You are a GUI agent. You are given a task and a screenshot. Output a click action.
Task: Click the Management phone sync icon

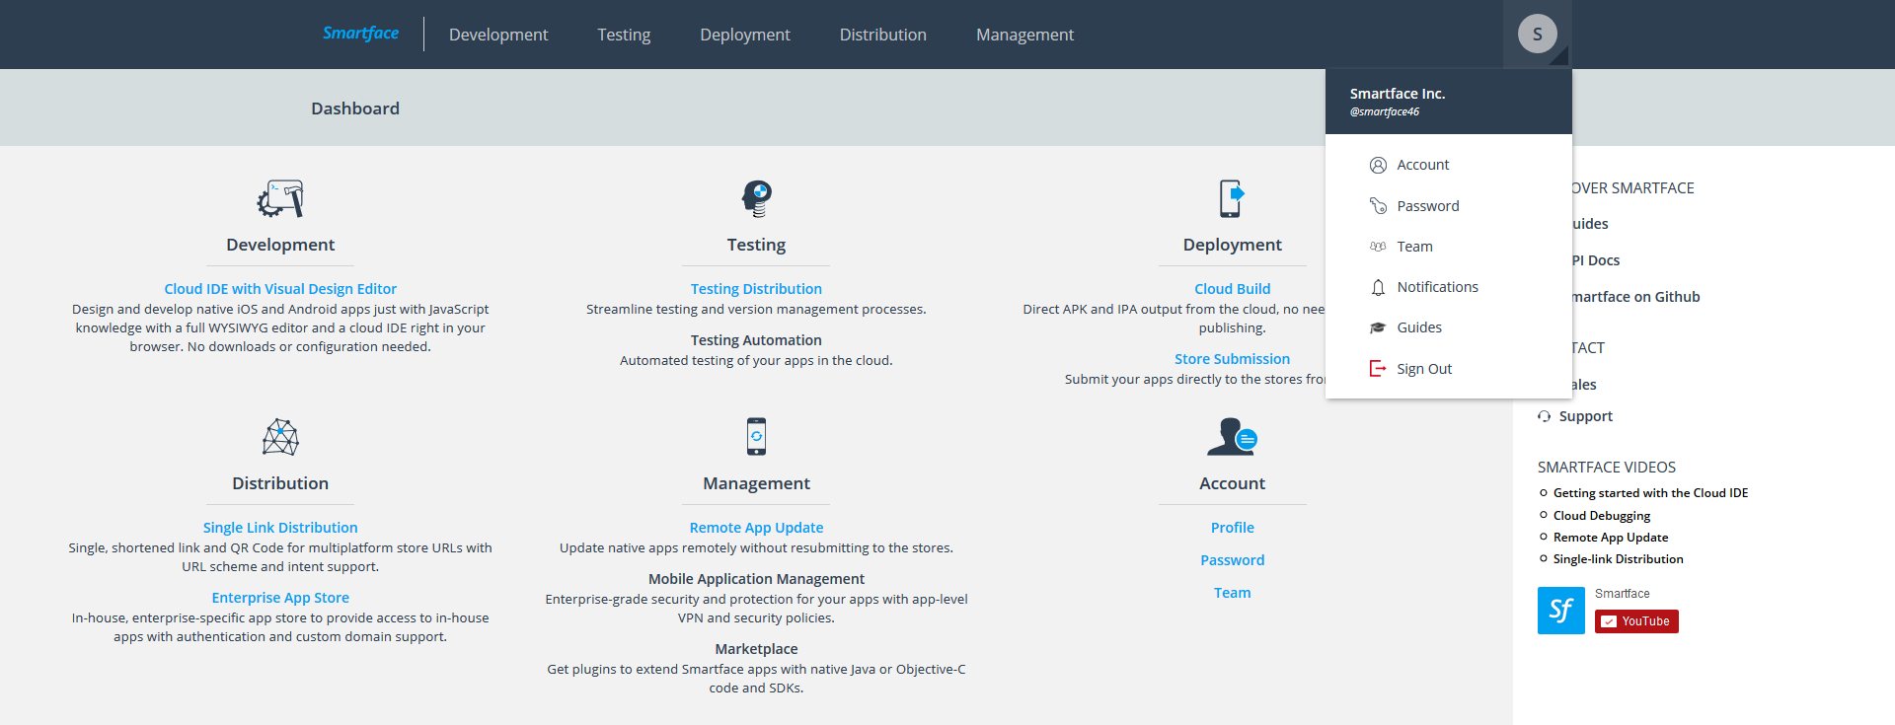point(756,436)
